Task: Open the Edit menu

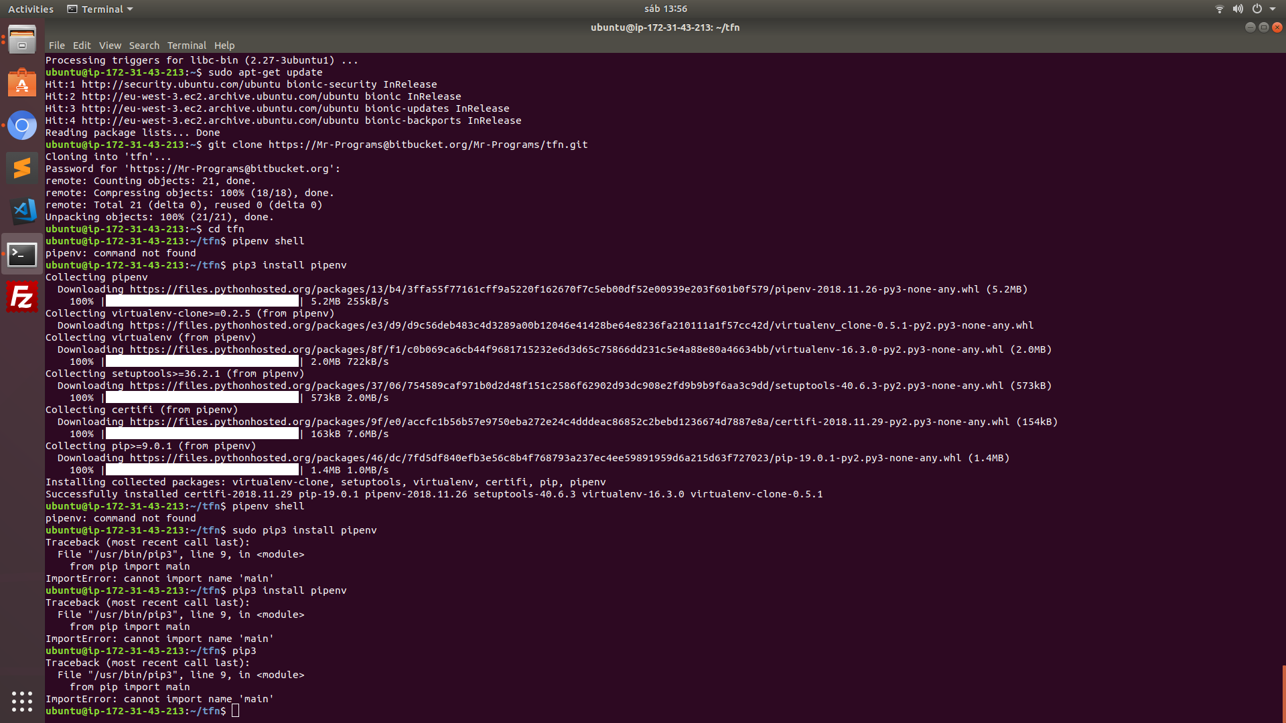Action: pyautogui.click(x=82, y=46)
